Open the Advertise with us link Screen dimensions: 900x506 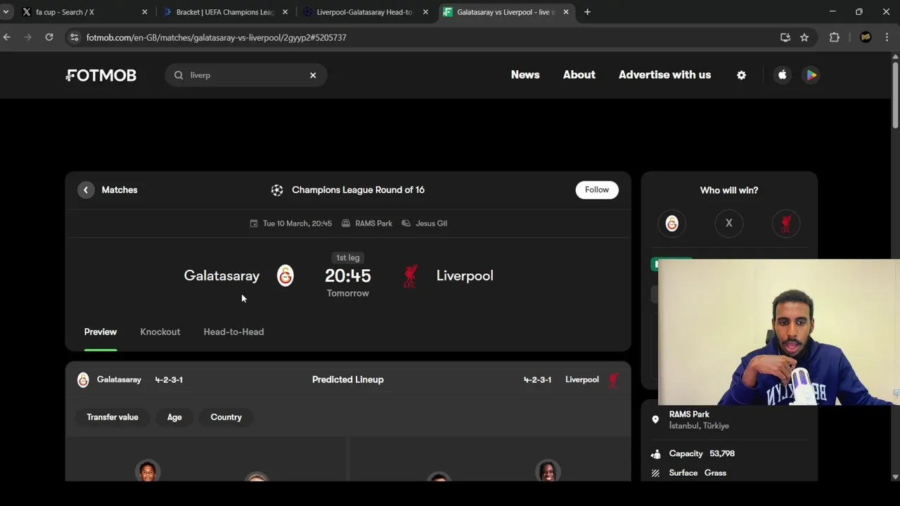[664, 74]
